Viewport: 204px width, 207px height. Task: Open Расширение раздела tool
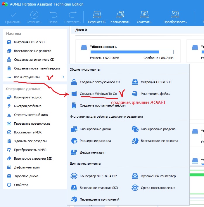pos(95,141)
